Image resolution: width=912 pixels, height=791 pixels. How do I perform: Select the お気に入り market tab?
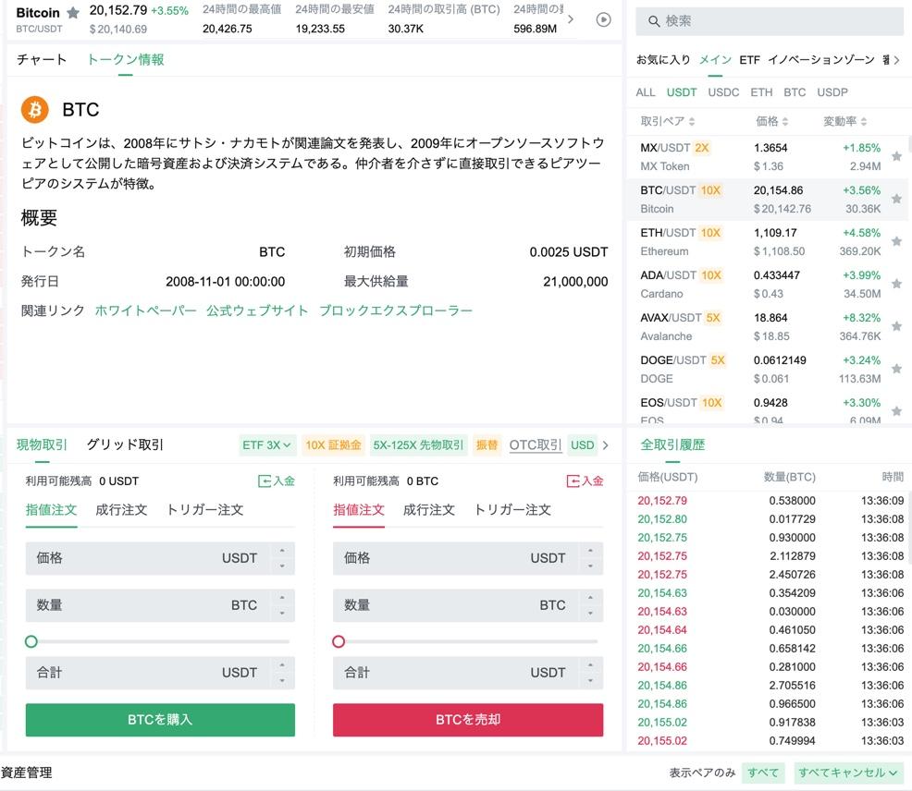(663, 60)
